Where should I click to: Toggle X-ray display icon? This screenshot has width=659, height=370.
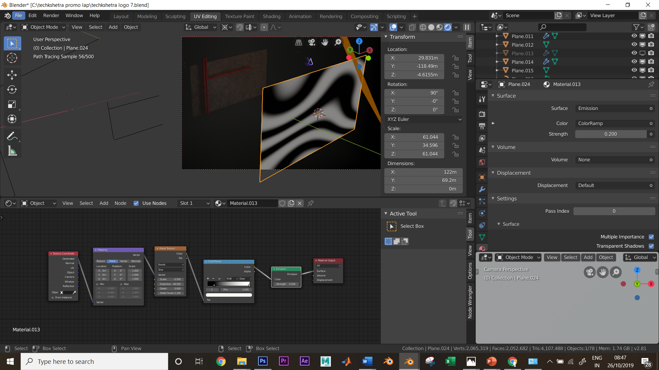tap(412, 27)
